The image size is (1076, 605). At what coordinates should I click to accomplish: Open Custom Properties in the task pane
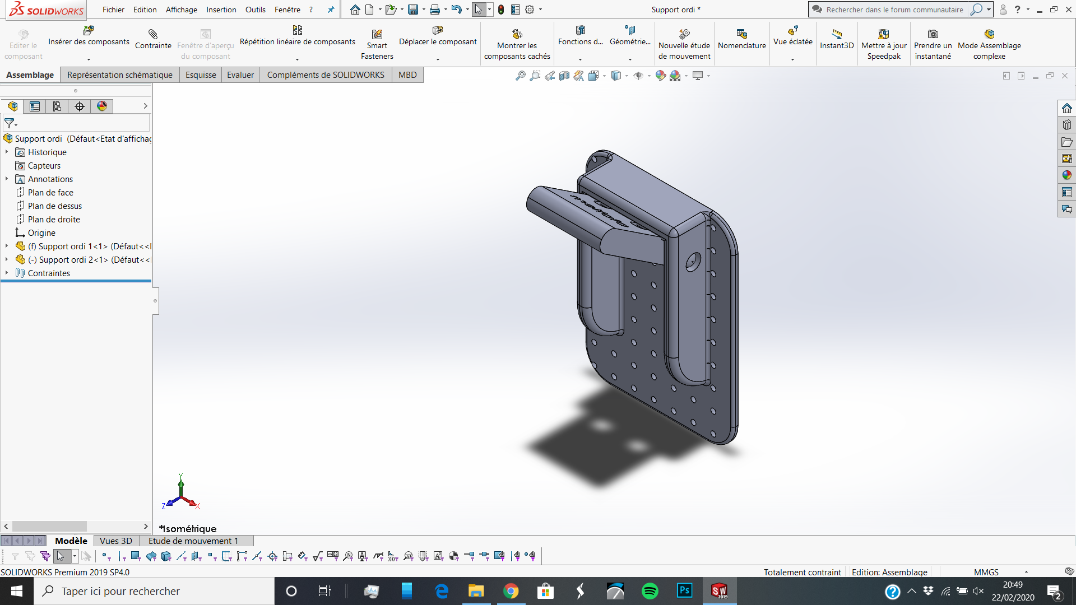pyautogui.click(x=1066, y=192)
